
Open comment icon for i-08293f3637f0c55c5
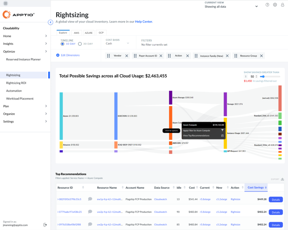90,199
